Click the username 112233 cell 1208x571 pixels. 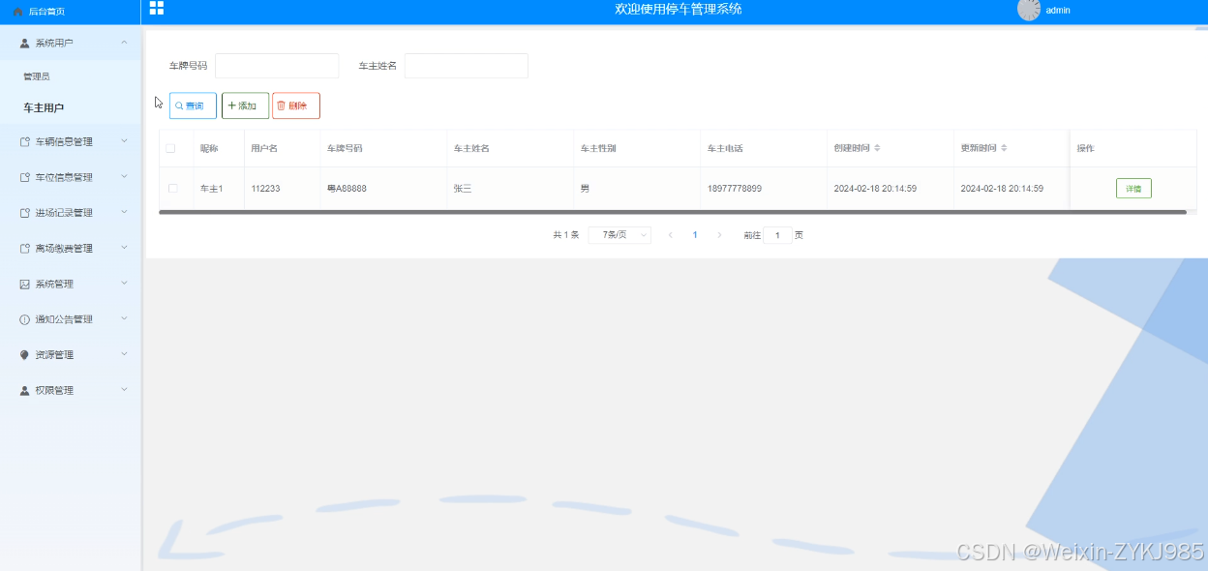tap(265, 189)
